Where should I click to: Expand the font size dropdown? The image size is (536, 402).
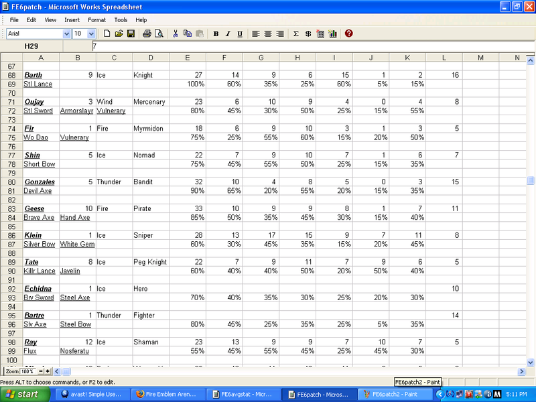coord(92,33)
